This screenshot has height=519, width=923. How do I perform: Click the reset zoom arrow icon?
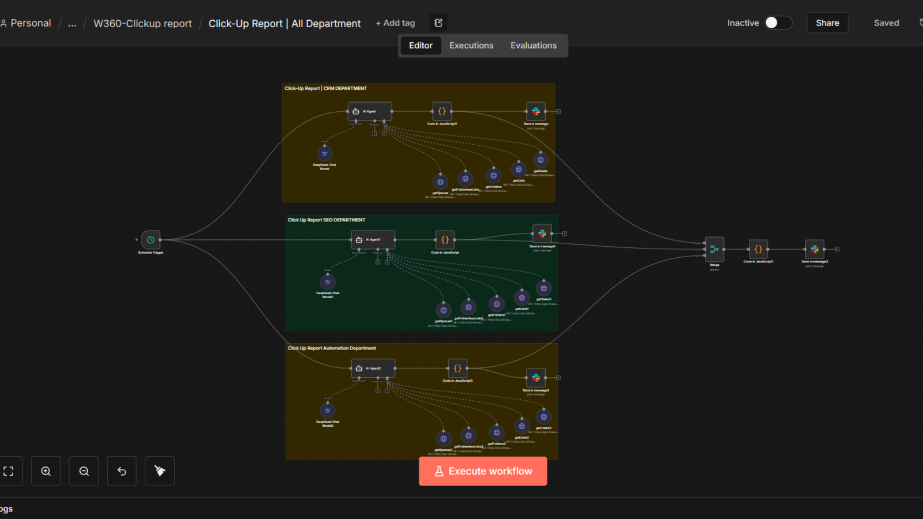[x=122, y=471]
